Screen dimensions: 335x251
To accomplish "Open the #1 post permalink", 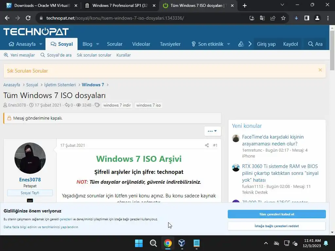I will click(x=215, y=145).
